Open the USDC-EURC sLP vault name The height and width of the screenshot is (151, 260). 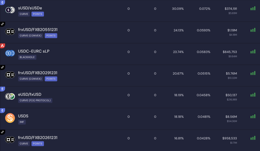pyautogui.click(x=34, y=51)
